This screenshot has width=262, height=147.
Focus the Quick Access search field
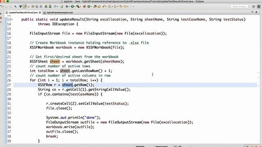[x=239, y=7]
